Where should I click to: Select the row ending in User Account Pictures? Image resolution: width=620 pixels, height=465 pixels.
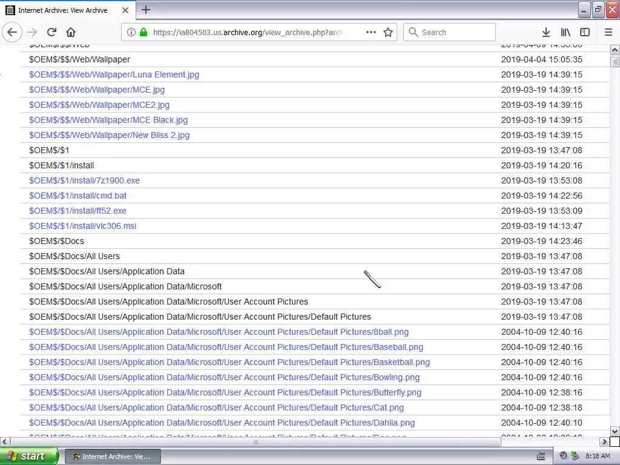click(315, 302)
